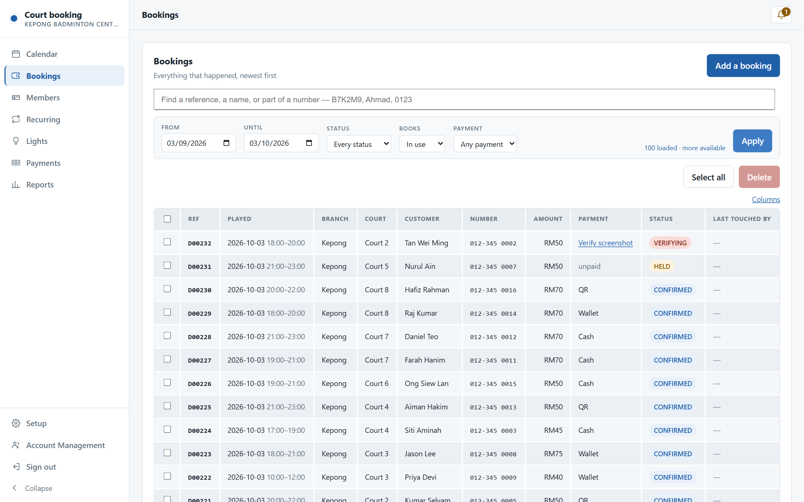Open the Reports menu item
Viewport: 804px width, 502px height.
[x=64, y=184]
